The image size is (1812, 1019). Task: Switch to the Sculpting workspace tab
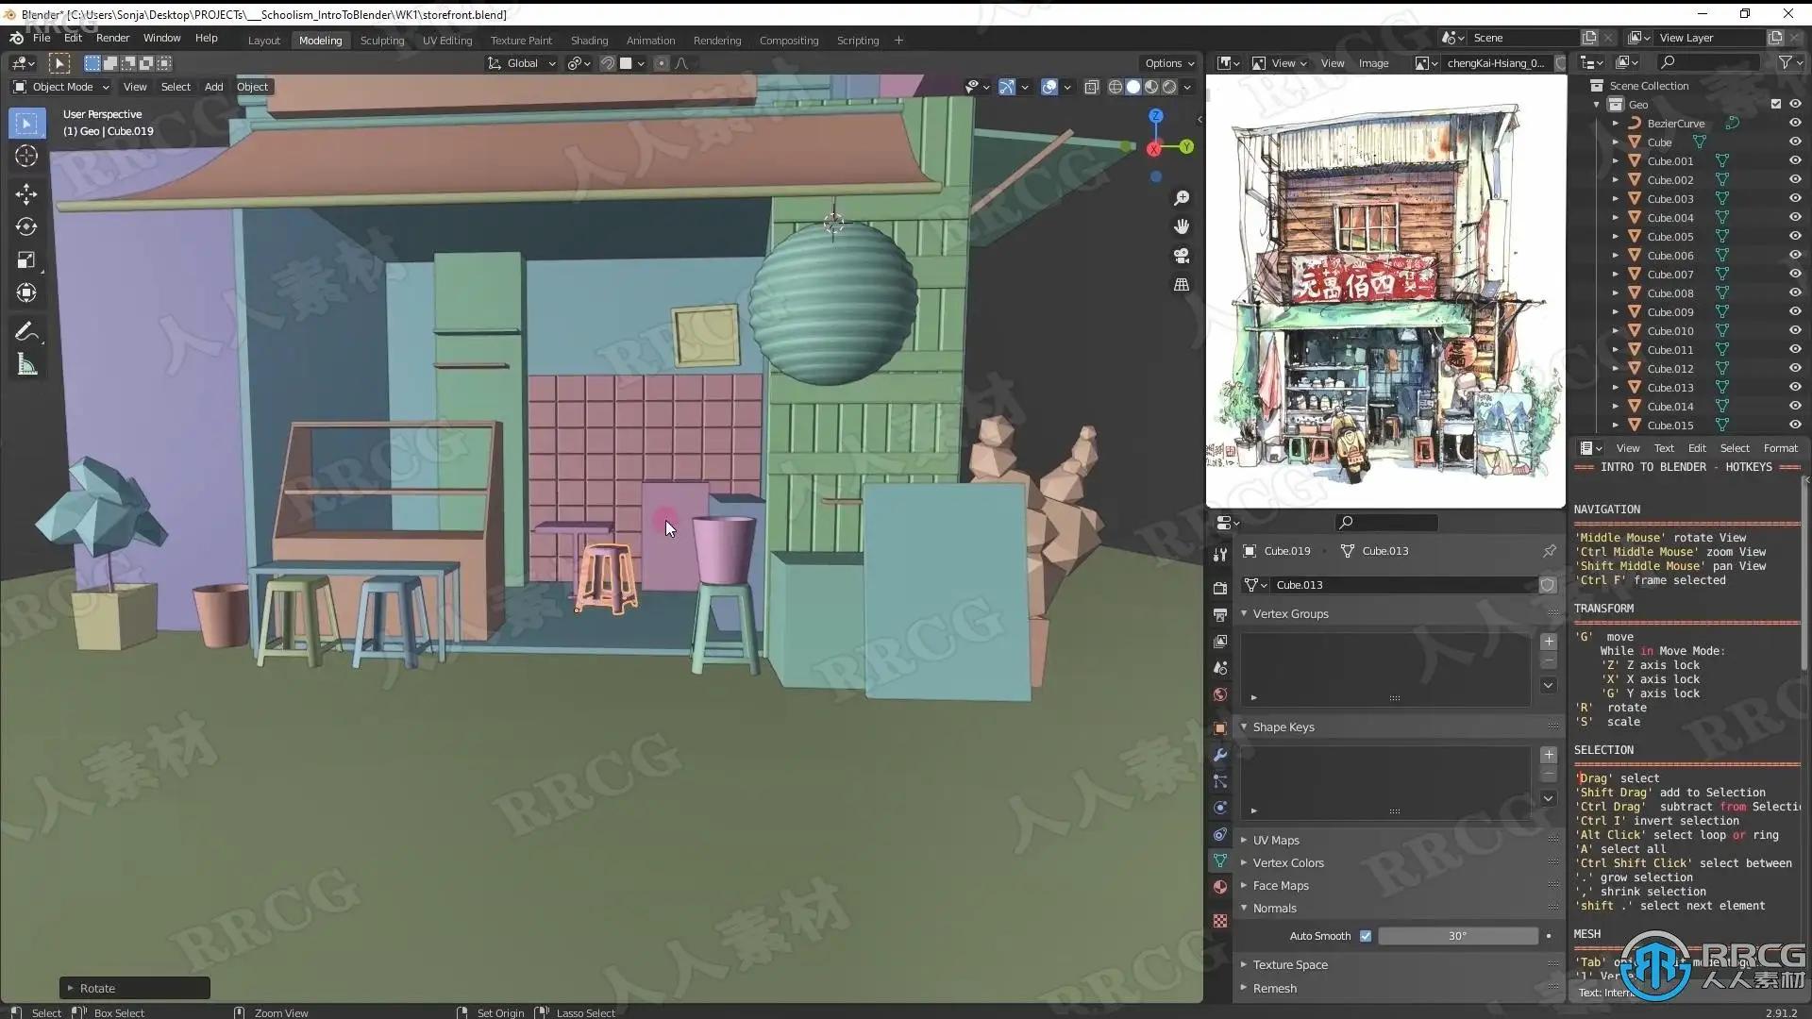381,41
